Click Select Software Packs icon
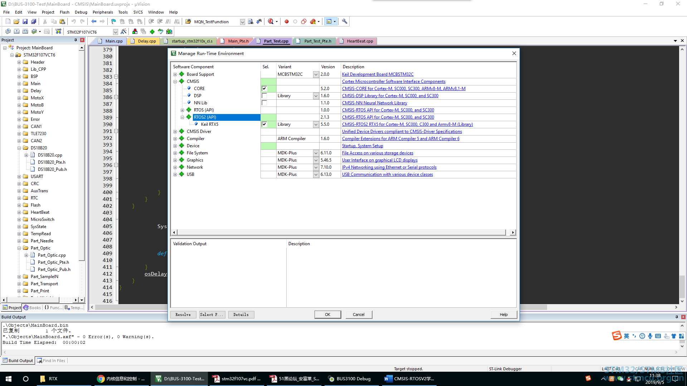The width and height of the screenshot is (687, 386). pyautogui.click(x=161, y=31)
